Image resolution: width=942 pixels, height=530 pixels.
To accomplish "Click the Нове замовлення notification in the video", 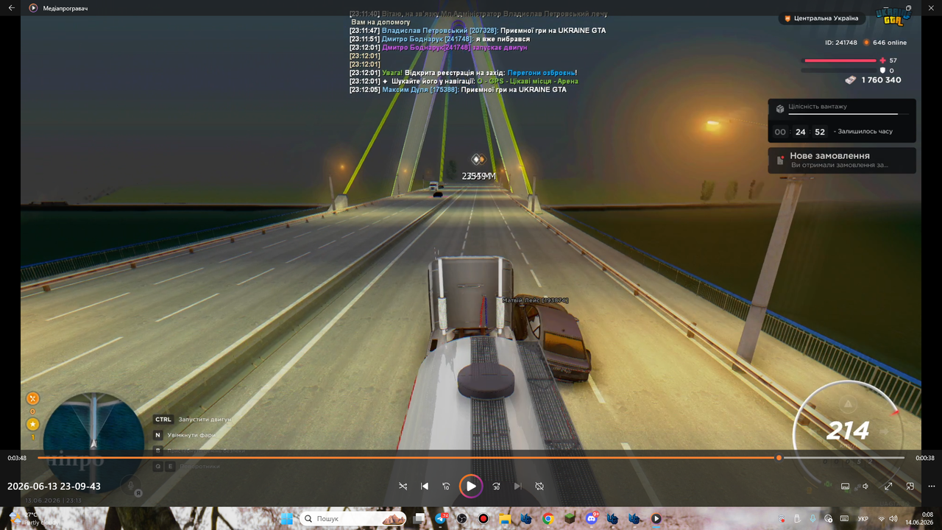I will [842, 160].
